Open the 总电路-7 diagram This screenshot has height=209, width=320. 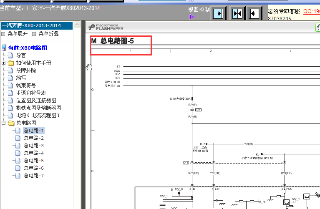[x=34, y=176]
